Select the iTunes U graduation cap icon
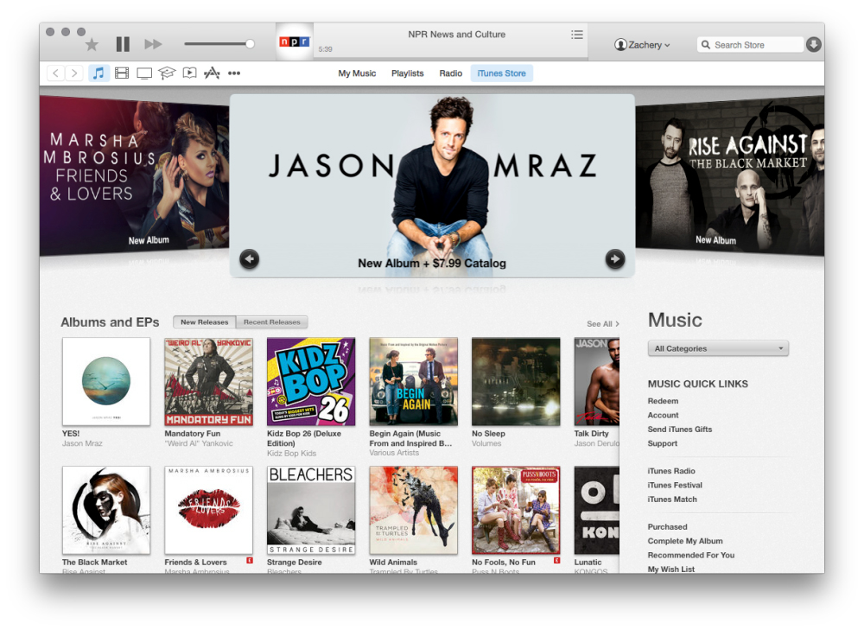 coord(167,73)
